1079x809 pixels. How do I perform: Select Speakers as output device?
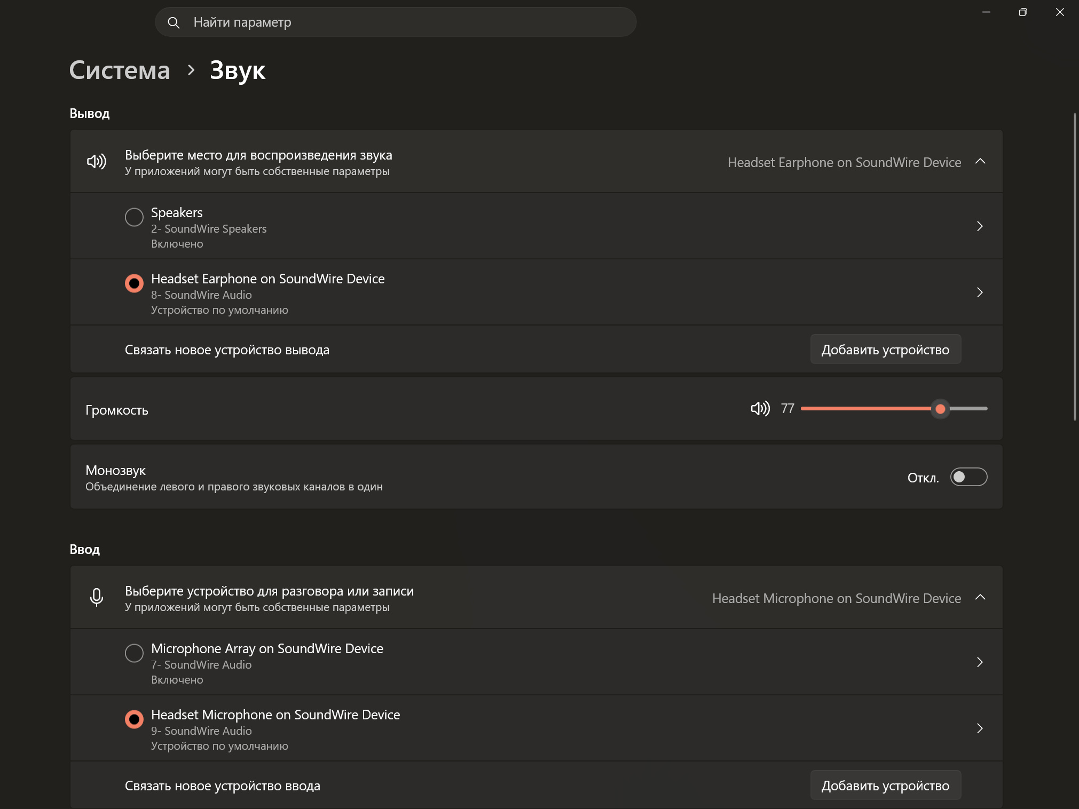(134, 217)
